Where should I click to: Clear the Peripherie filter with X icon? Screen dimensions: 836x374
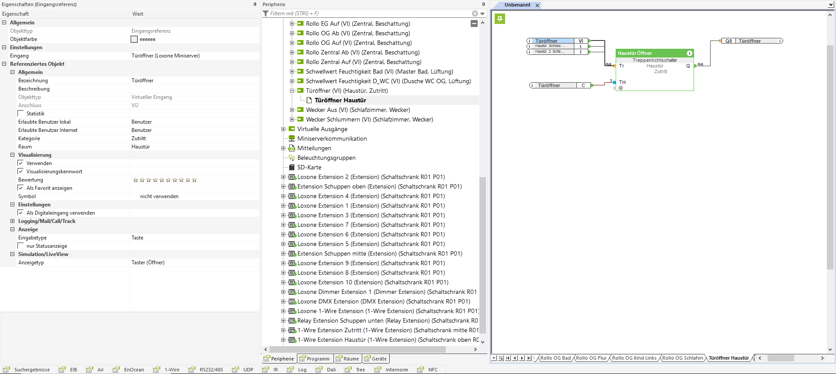475,13
